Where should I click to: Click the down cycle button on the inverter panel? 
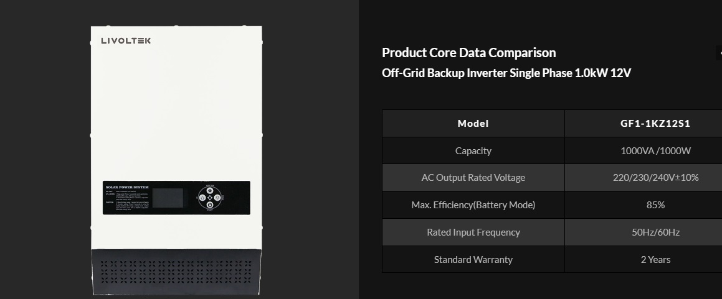point(217,198)
